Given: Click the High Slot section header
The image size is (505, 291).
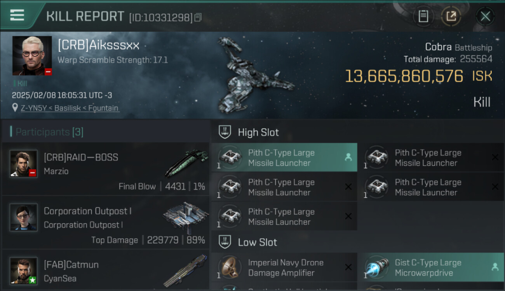Looking at the screenshot, I should point(258,132).
